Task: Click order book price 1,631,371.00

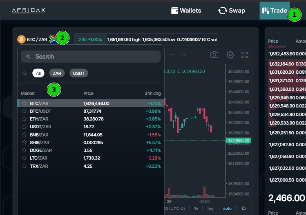Action: pyautogui.click(x=281, y=81)
